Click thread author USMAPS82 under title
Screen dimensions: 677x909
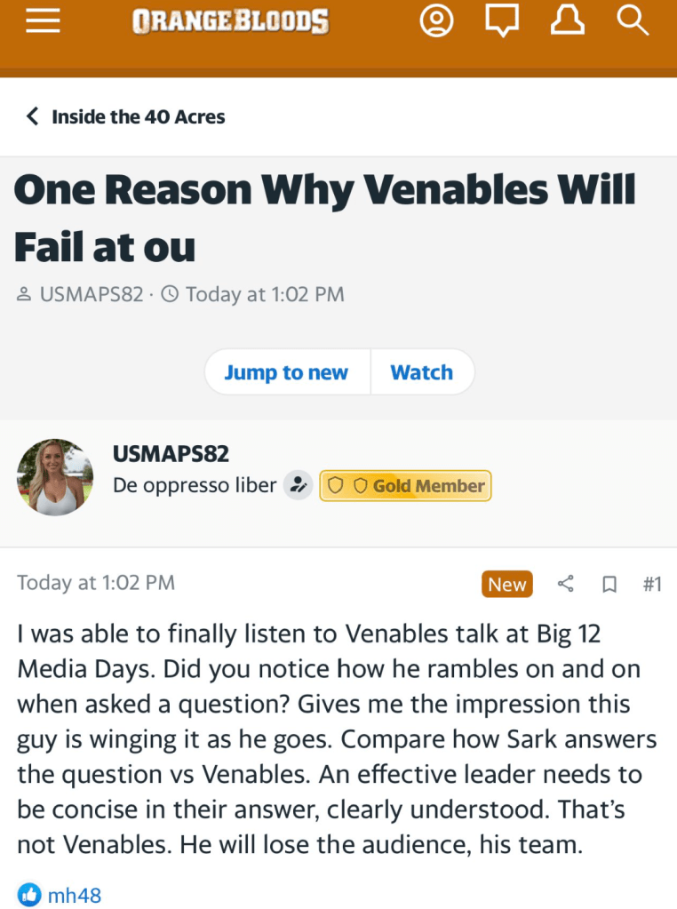[x=91, y=294]
